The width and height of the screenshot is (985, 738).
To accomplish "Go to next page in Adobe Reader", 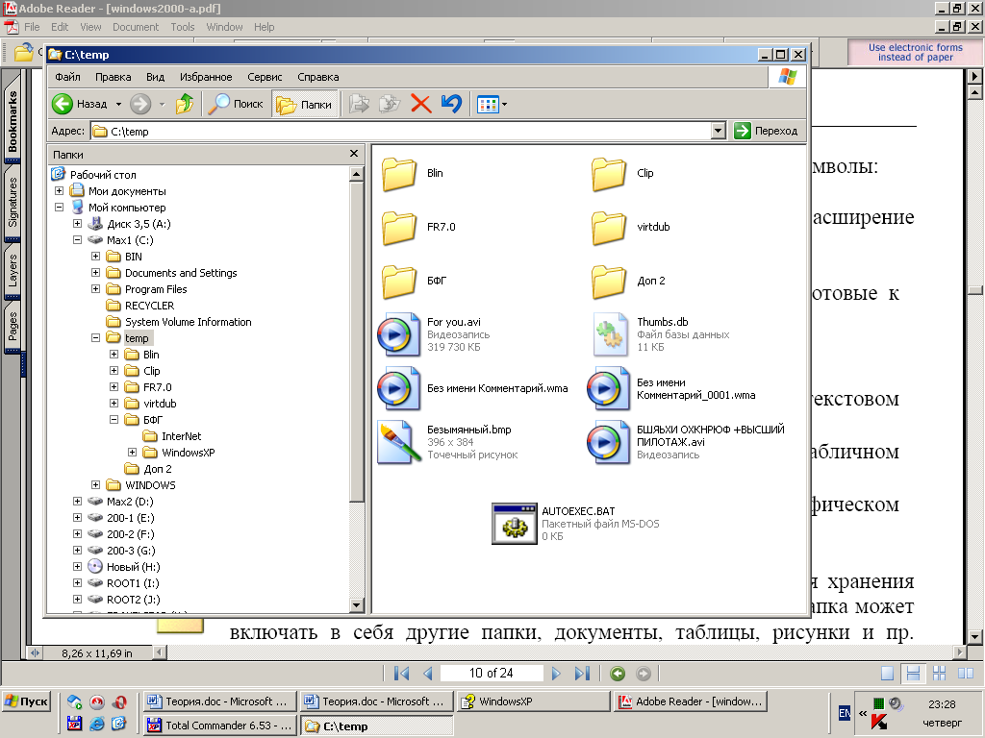I will pos(556,674).
